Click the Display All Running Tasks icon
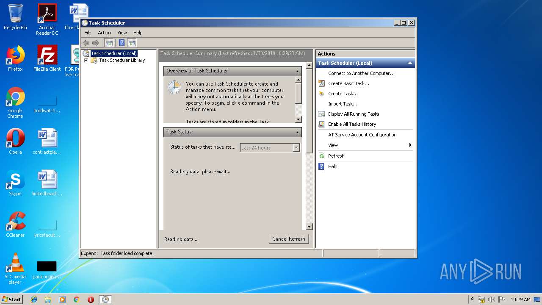This screenshot has width=542, height=305. pyautogui.click(x=322, y=114)
